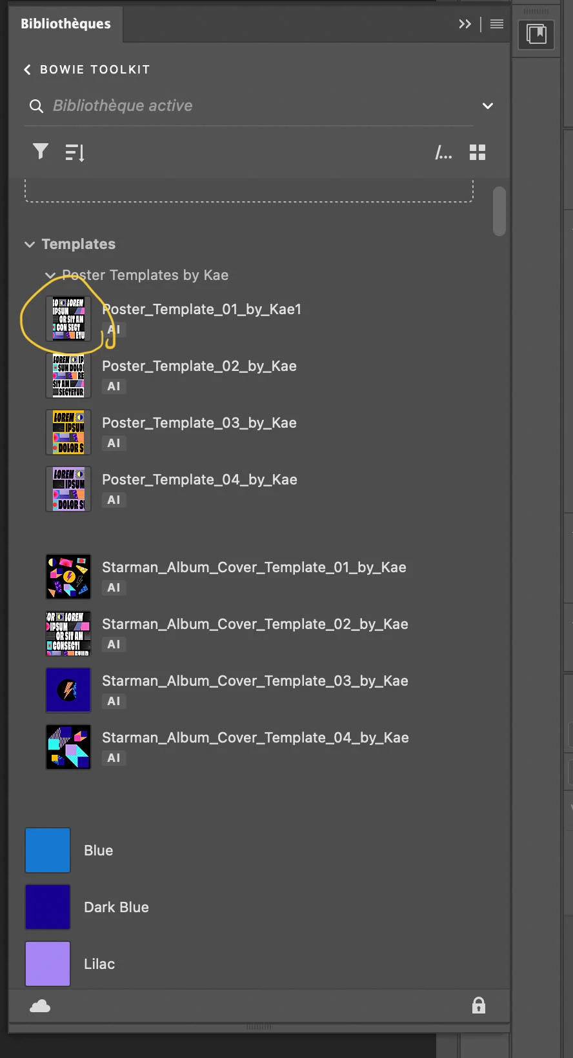Select the Blue color swatch
The height and width of the screenshot is (1058, 573).
click(48, 850)
